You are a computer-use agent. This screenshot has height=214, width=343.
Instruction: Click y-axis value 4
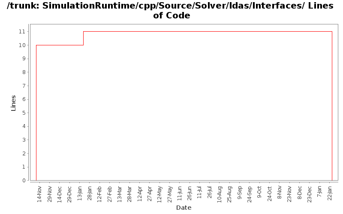click(24, 126)
